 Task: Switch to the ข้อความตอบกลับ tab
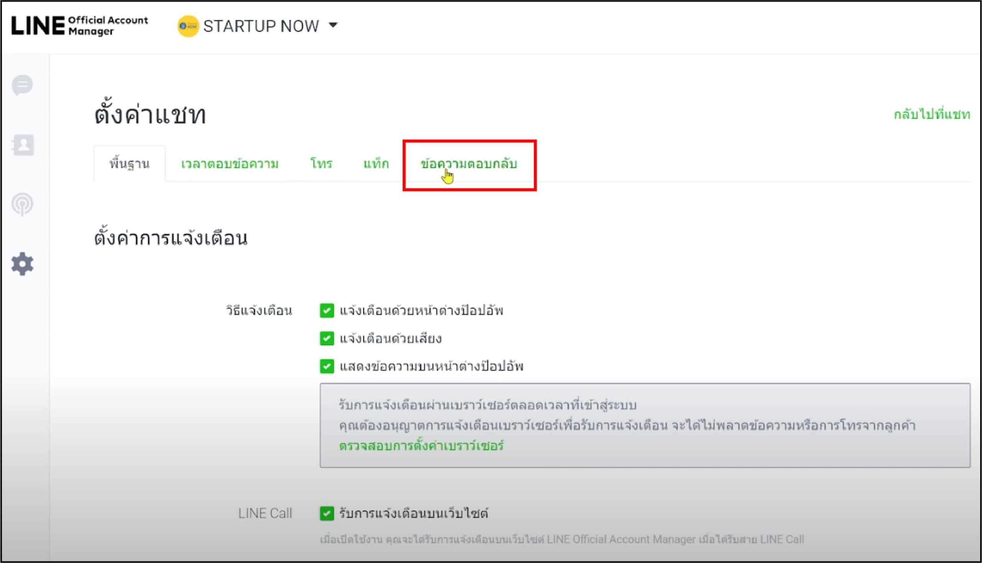pos(469,164)
